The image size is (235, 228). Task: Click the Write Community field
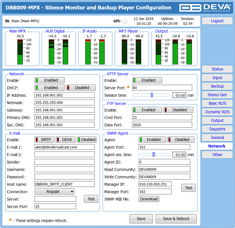[164, 177]
